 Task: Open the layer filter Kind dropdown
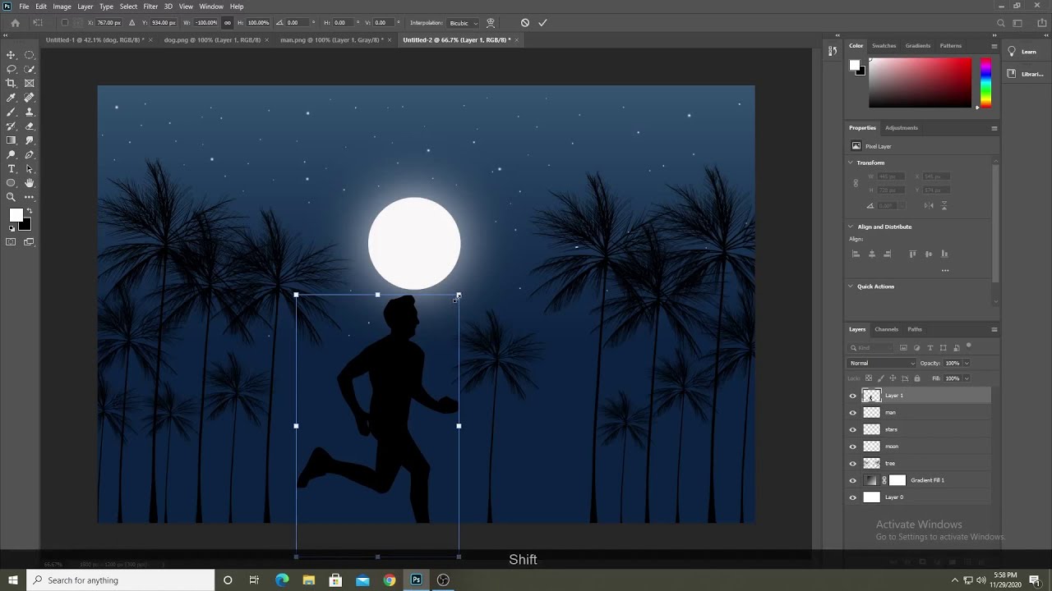pyautogui.click(x=872, y=348)
